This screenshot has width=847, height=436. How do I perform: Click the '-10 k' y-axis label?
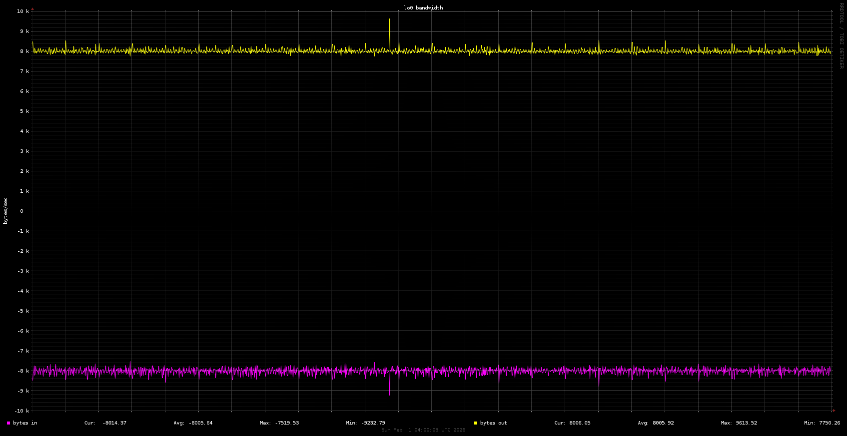coord(21,411)
